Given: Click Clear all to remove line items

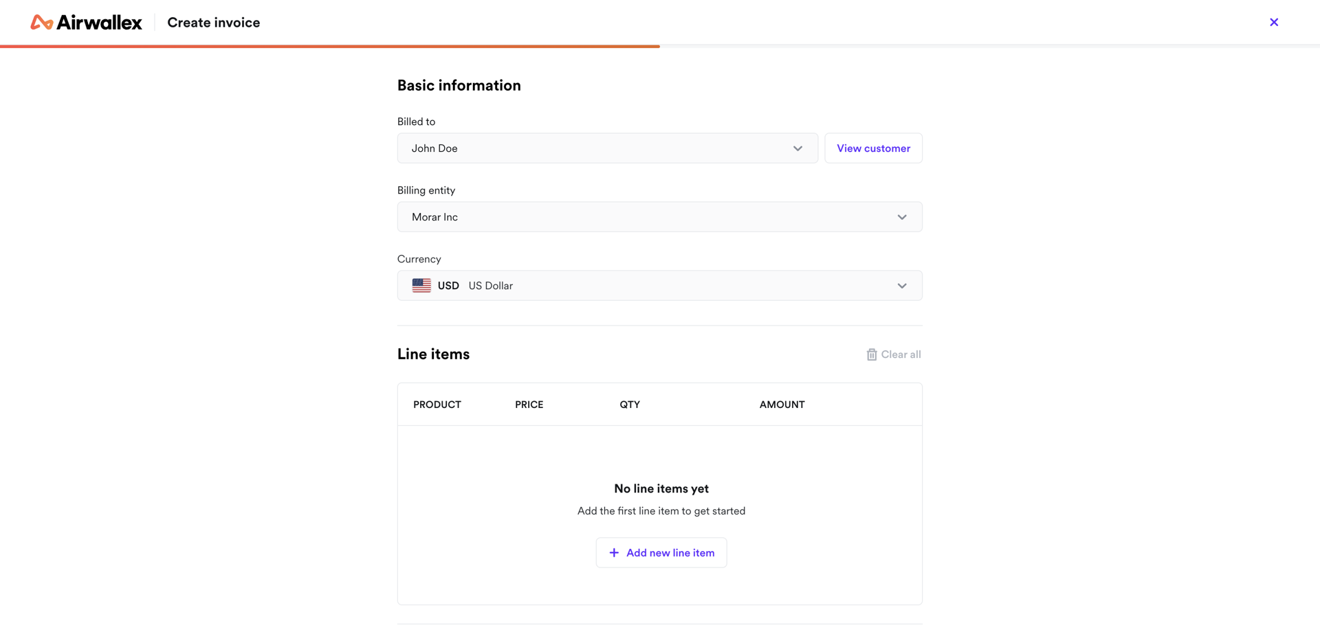Looking at the screenshot, I should click(x=901, y=354).
